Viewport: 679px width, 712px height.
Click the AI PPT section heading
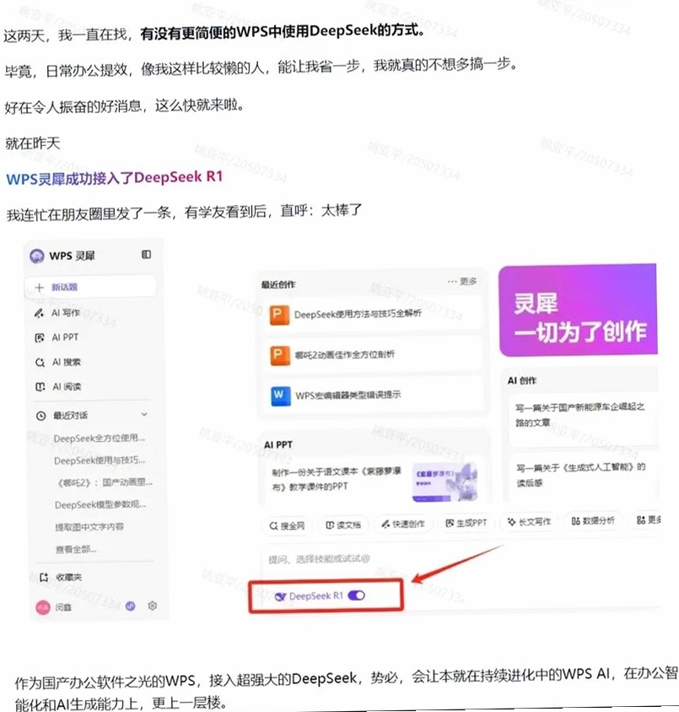point(278,445)
